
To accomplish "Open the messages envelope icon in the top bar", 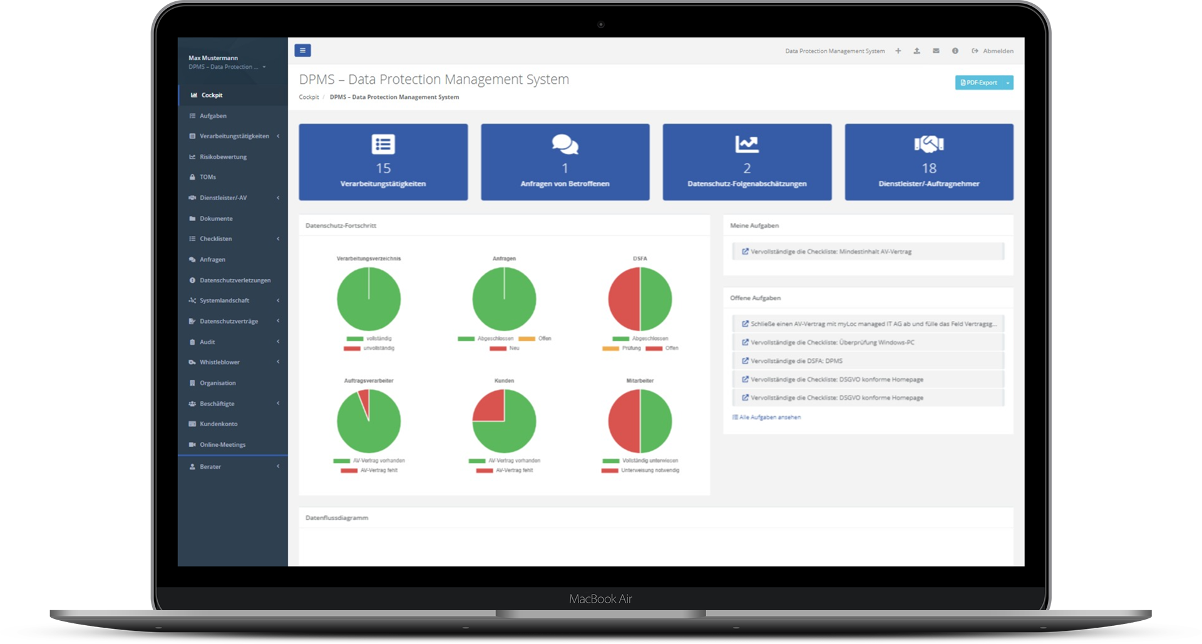I will coord(935,51).
